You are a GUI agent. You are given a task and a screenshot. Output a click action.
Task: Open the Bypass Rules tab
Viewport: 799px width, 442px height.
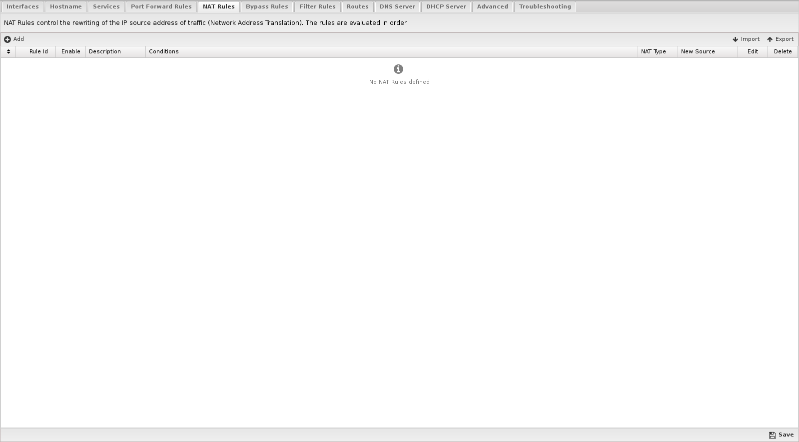click(267, 6)
